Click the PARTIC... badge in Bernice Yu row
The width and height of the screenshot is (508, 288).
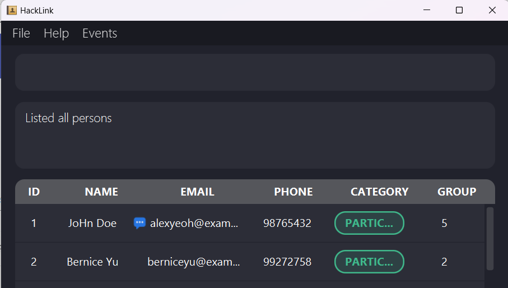point(369,262)
